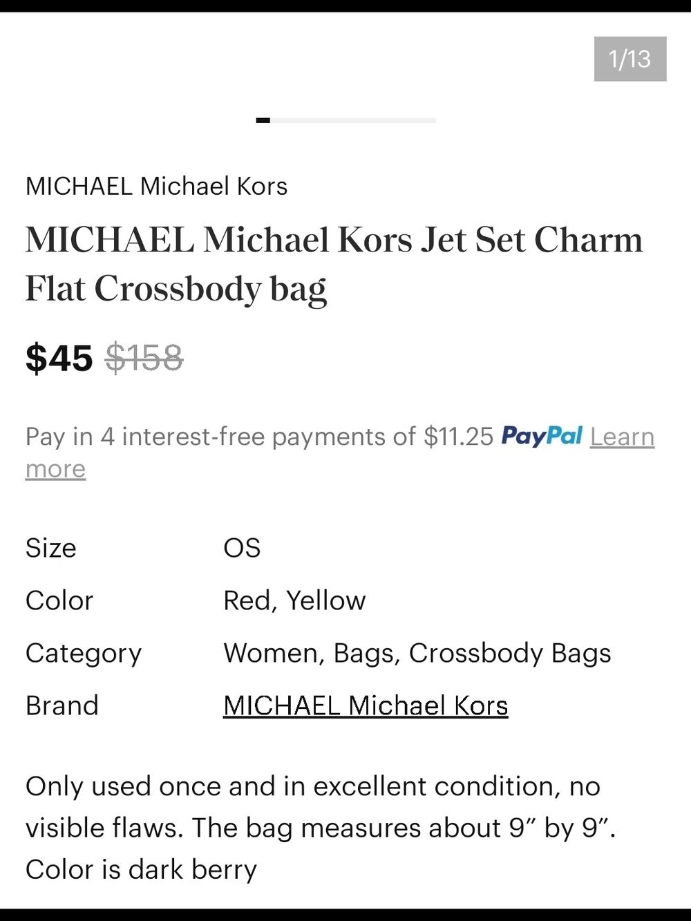Click the crossed-out $158 original price

[x=144, y=358]
